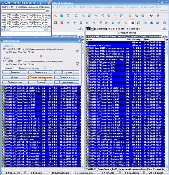Click the blue window frame toolbar icon
169x175 pixels.
click(77, 16)
